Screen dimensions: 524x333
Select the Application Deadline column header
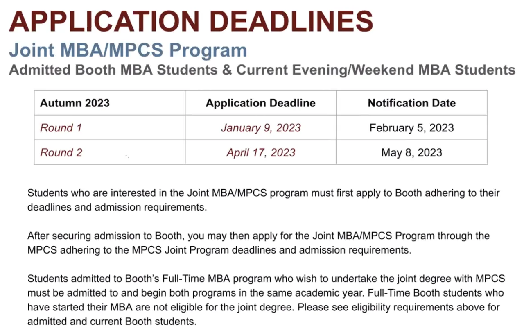[260, 103]
